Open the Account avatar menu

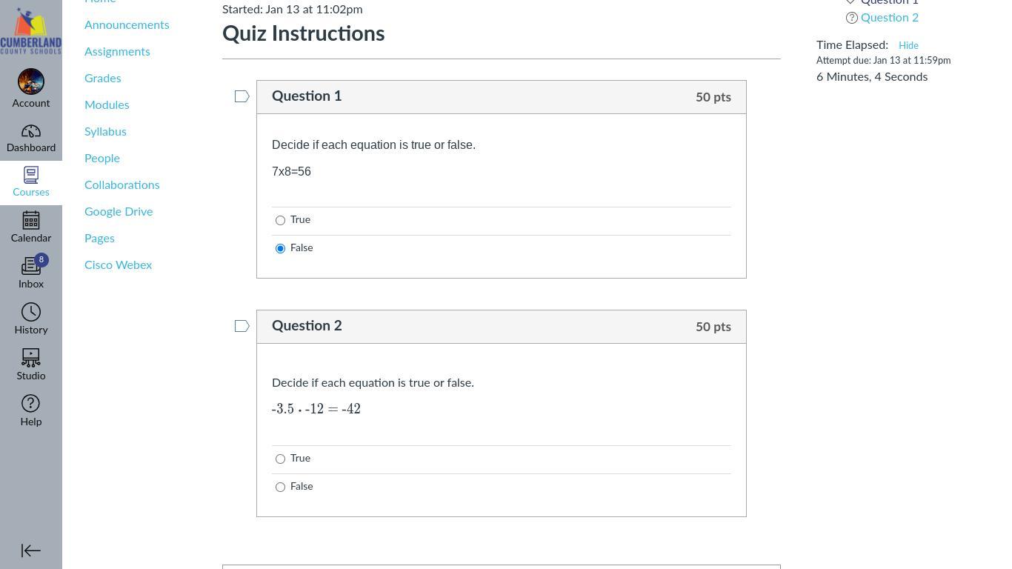[31, 82]
